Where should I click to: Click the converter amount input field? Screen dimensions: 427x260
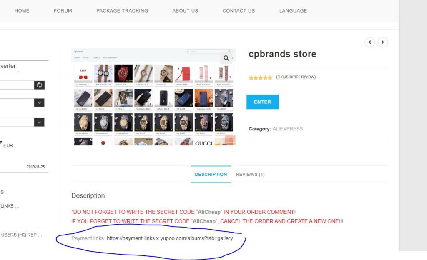coord(17,85)
